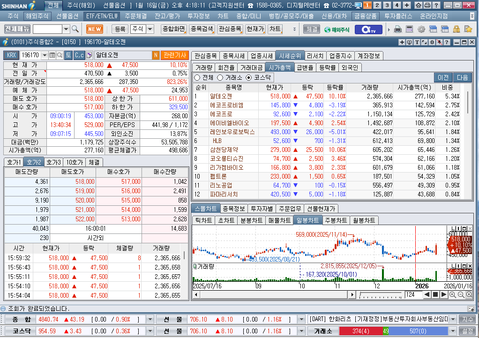Open the alpha TV banner button

pyautogui.click(x=368, y=30)
